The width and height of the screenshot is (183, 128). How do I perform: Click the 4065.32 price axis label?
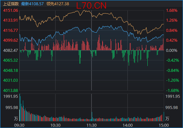[x=10, y=60]
